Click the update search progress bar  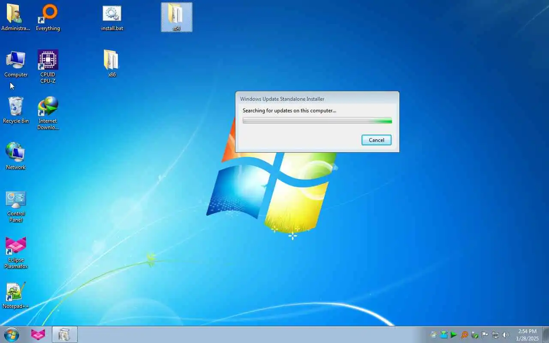pos(317,121)
